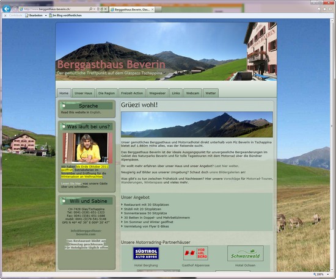Click the Grüezi wohl! heading

(139, 105)
